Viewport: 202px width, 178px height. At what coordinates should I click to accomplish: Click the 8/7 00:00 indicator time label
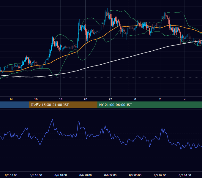135,175
